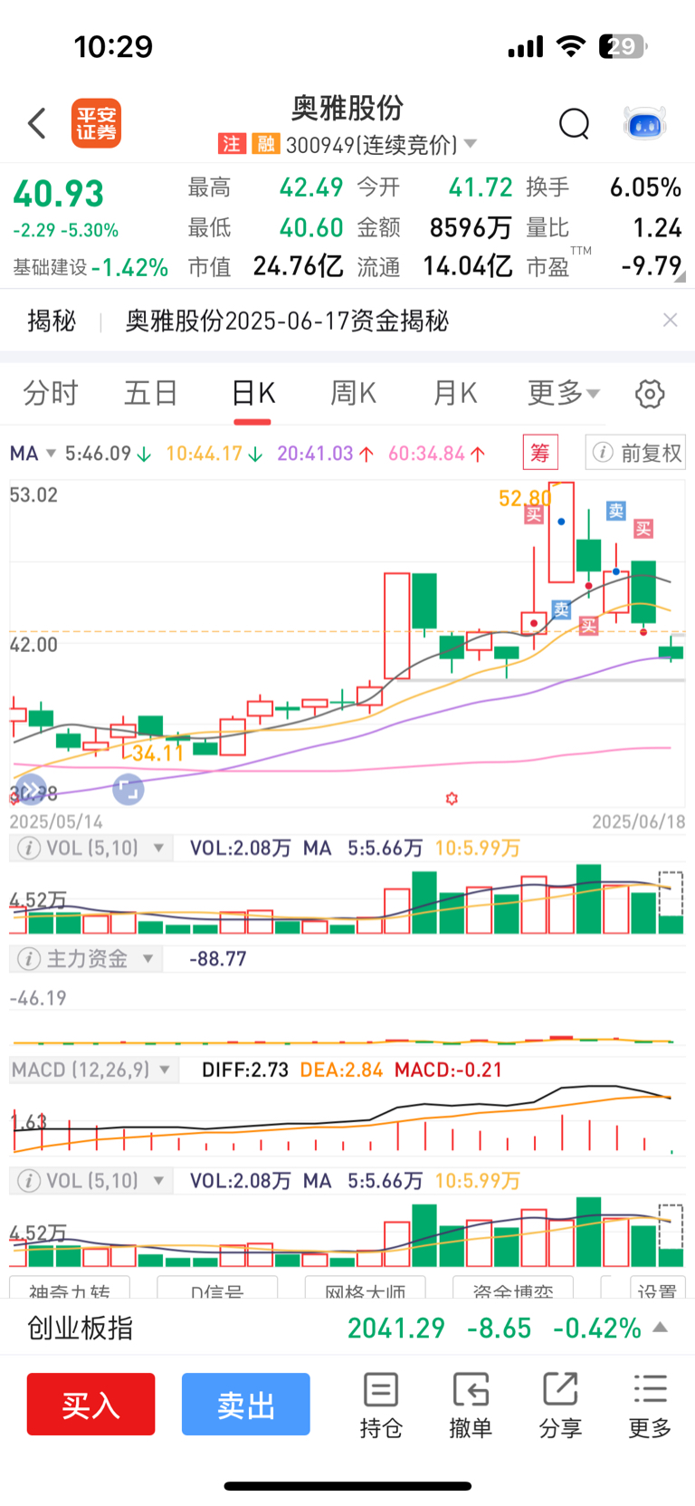Switch to 五日 chart tab
This screenshot has height=1506, width=695.
click(x=151, y=393)
